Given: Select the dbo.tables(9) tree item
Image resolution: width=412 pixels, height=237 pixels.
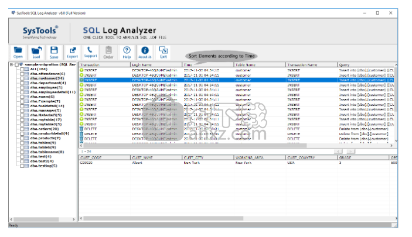Looking at the screenshot, I should click(43, 143).
